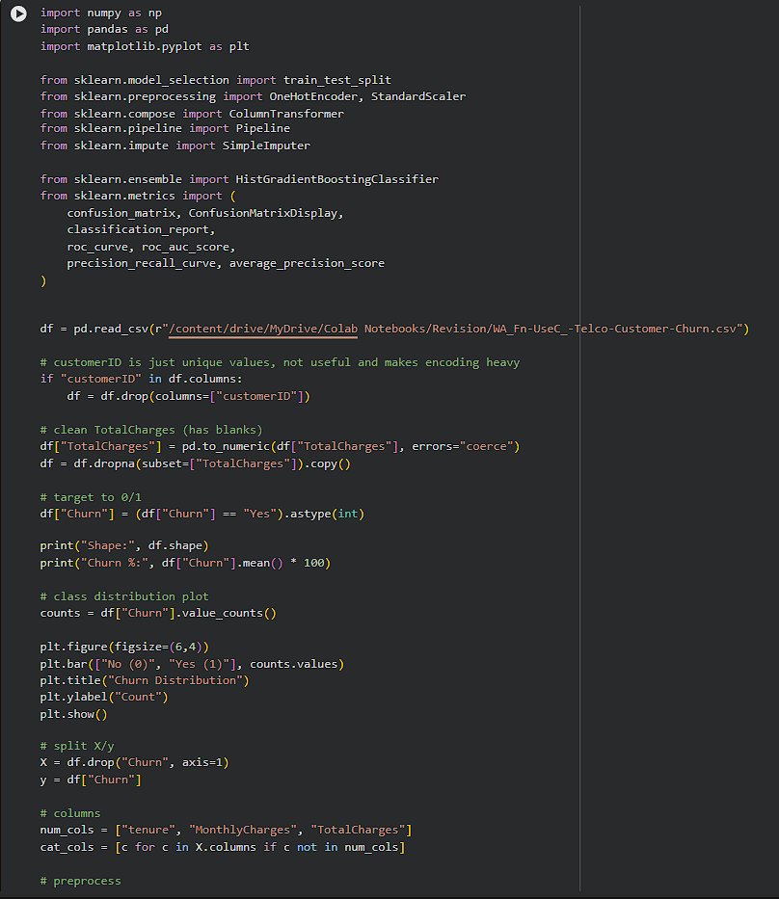
Task: Click the '# target to 0/1' comment
Action: click(91, 497)
